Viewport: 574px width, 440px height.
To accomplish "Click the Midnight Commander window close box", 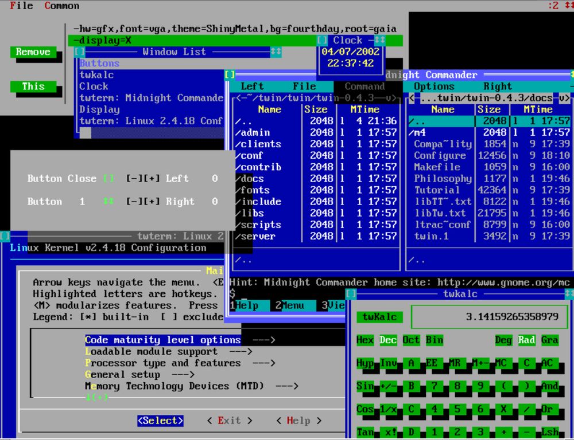I will pos(230,75).
